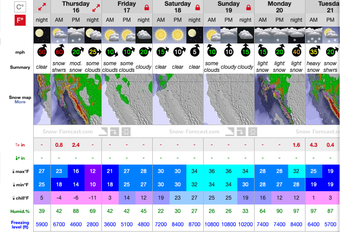Screen dimensions: 340x232
Task: Click the 35 mph wind icon Tuesday AM
Action: pyautogui.click(x=314, y=51)
